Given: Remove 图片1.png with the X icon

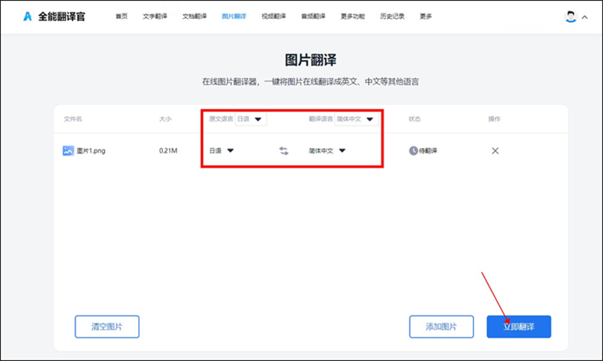Looking at the screenshot, I should click(495, 151).
